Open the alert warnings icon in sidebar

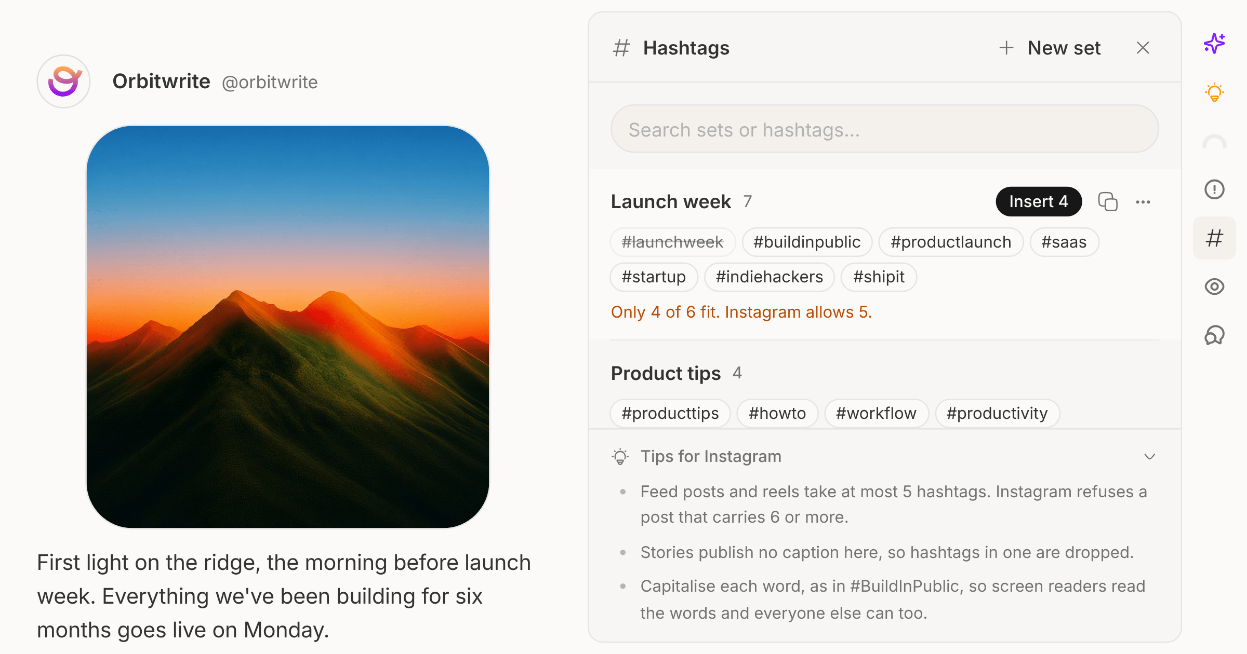point(1214,189)
